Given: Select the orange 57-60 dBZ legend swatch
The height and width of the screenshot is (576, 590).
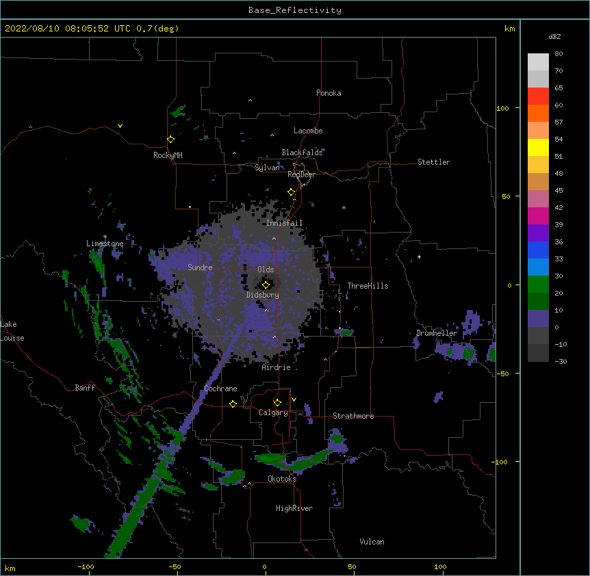Looking at the screenshot, I should (538, 113).
